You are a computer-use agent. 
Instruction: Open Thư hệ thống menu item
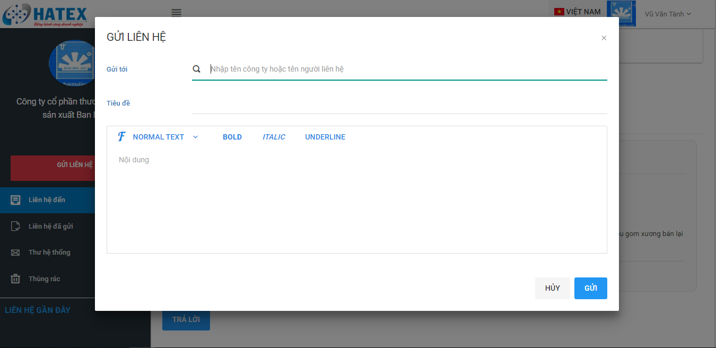coord(48,253)
